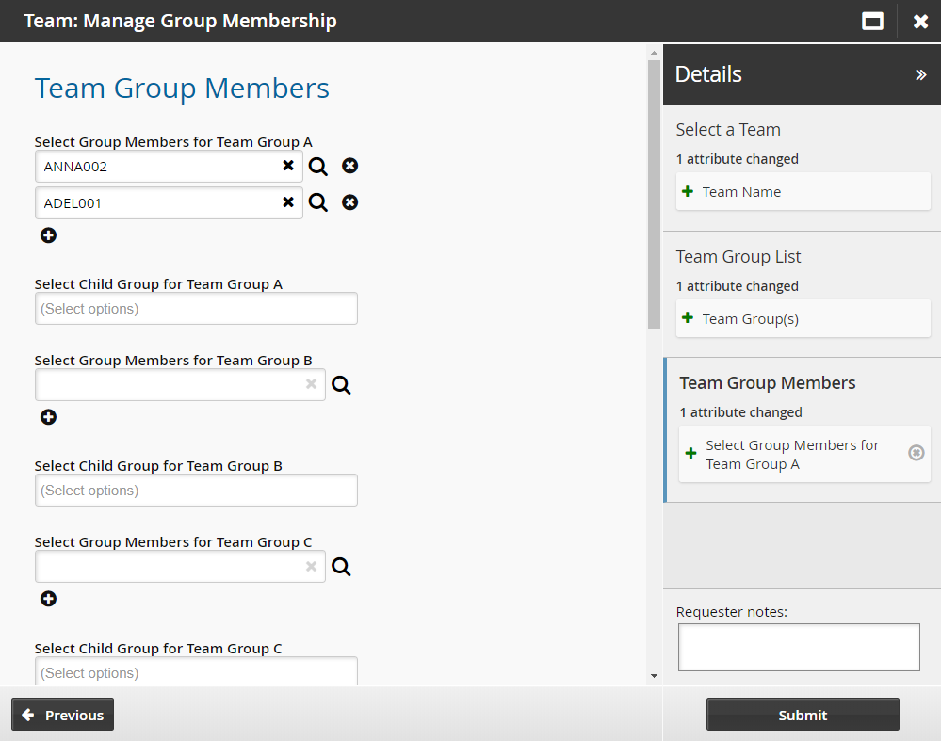The image size is (941, 741).
Task: Add a member row for Team Group C
Action: [48, 599]
